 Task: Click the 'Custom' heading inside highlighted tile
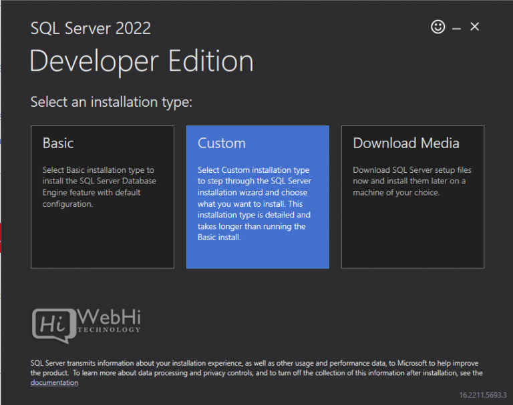222,143
